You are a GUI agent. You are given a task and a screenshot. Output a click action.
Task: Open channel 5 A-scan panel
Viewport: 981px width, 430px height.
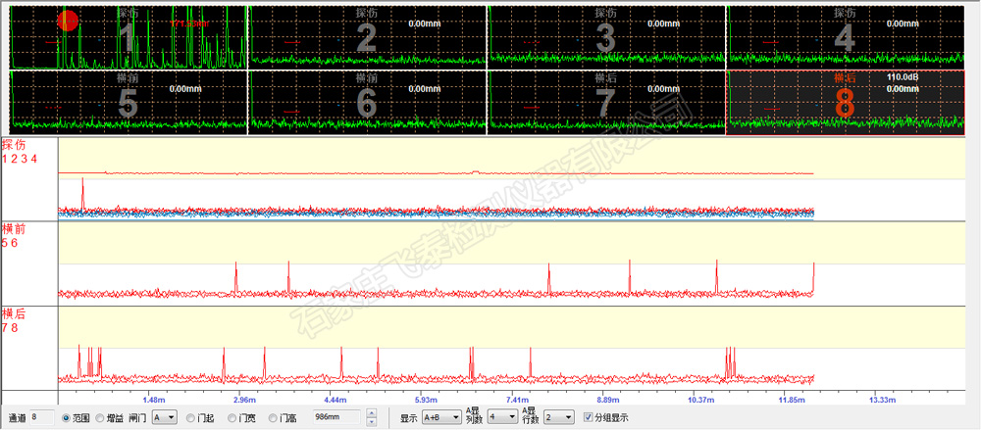coord(128,100)
